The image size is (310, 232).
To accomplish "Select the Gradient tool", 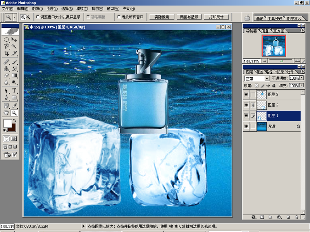I will tap(14, 75).
